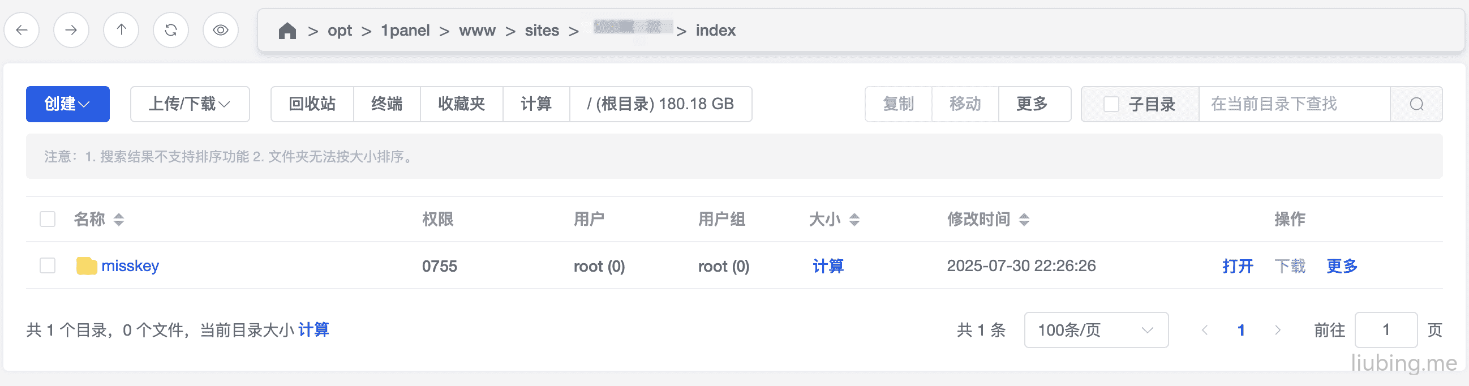Toggle hidden files with the eye icon
This screenshot has width=1469, height=386.
(x=221, y=30)
